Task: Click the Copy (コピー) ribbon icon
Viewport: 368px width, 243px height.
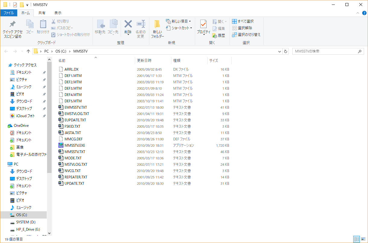Action: tap(30, 24)
